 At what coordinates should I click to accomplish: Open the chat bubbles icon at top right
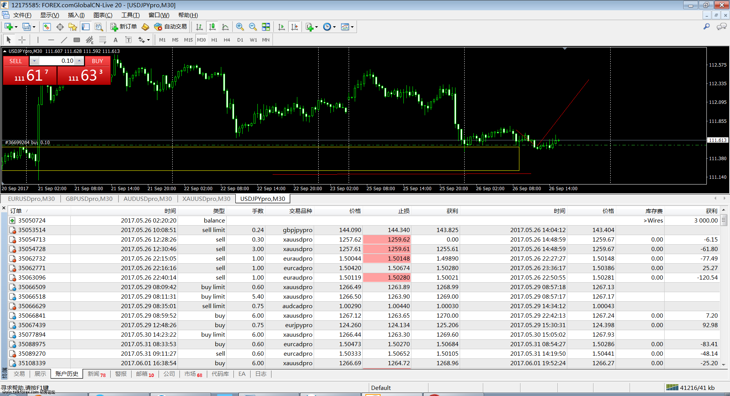click(721, 27)
